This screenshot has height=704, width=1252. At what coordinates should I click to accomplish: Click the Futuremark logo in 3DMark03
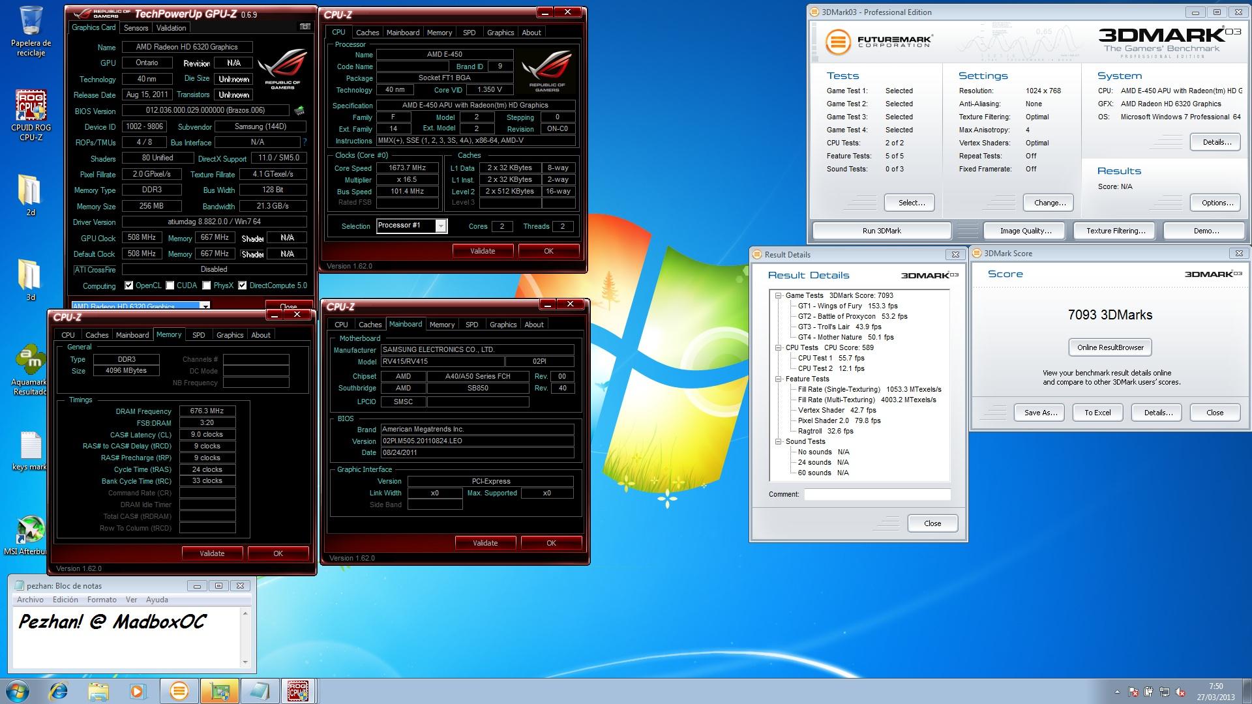point(878,42)
